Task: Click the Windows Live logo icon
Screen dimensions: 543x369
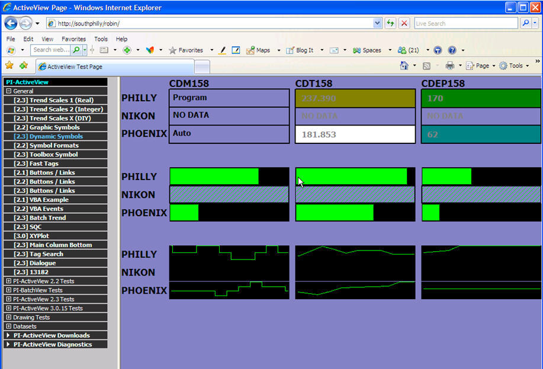Action: pos(11,50)
